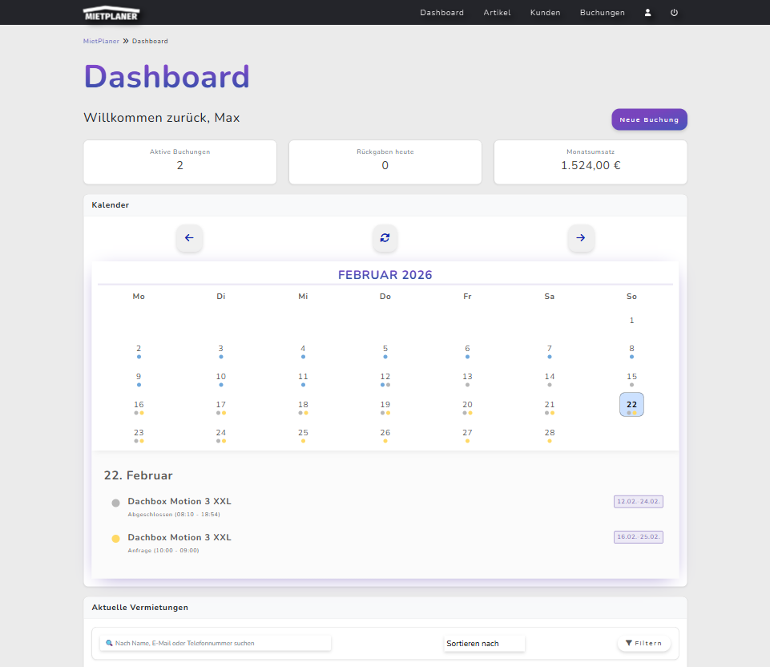Click the Dashboard breadcrumb link
The width and height of the screenshot is (770, 667).
coord(150,41)
